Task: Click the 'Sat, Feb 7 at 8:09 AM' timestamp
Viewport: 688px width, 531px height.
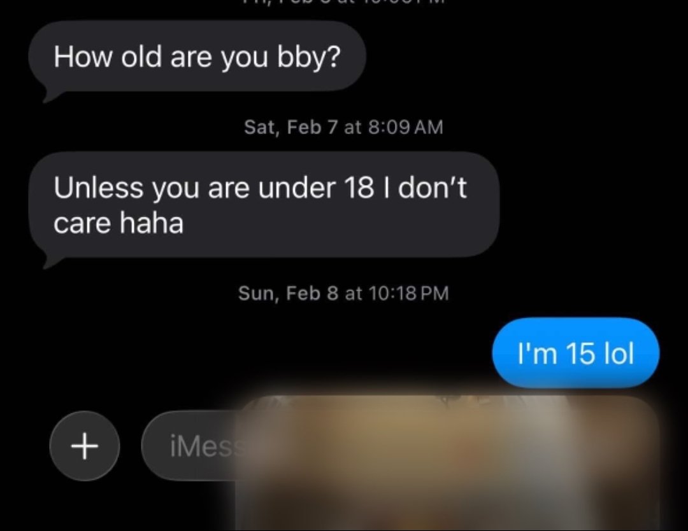Action: coord(343,127)
